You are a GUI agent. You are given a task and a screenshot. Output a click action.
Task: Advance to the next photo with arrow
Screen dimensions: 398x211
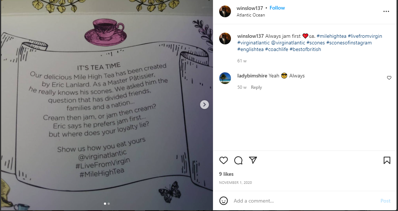click(205, 105)
